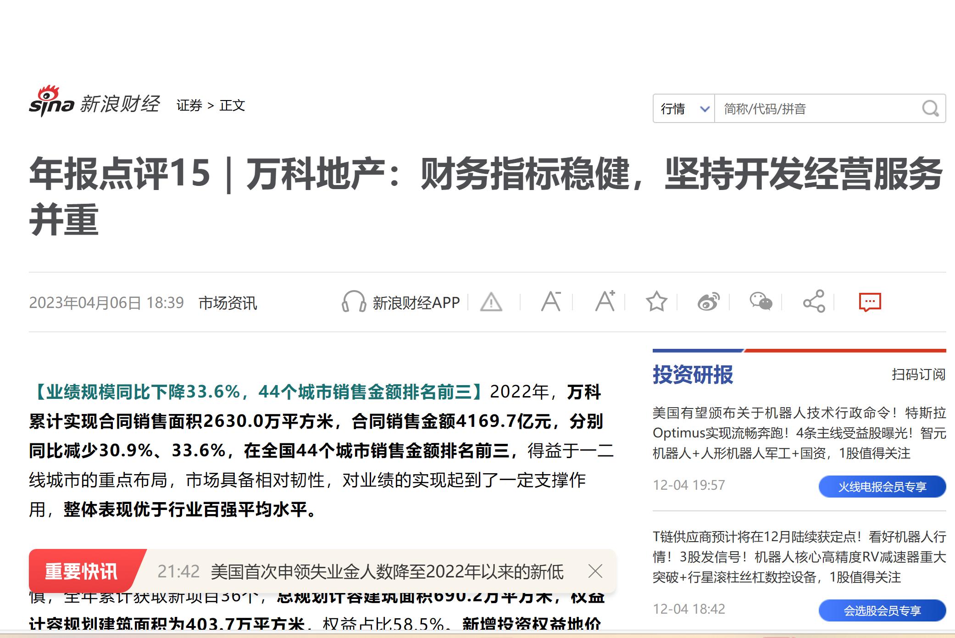Viewport: 955px width, 638px height.
Task: Favorite the article with star icon
Action: [x=656, y=302]
